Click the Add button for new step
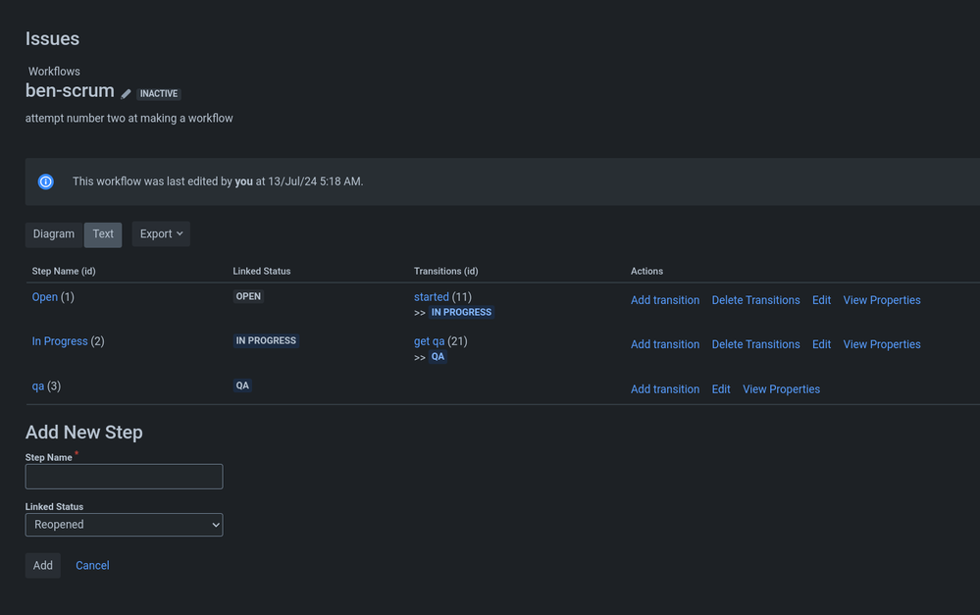 pos(42,566)
